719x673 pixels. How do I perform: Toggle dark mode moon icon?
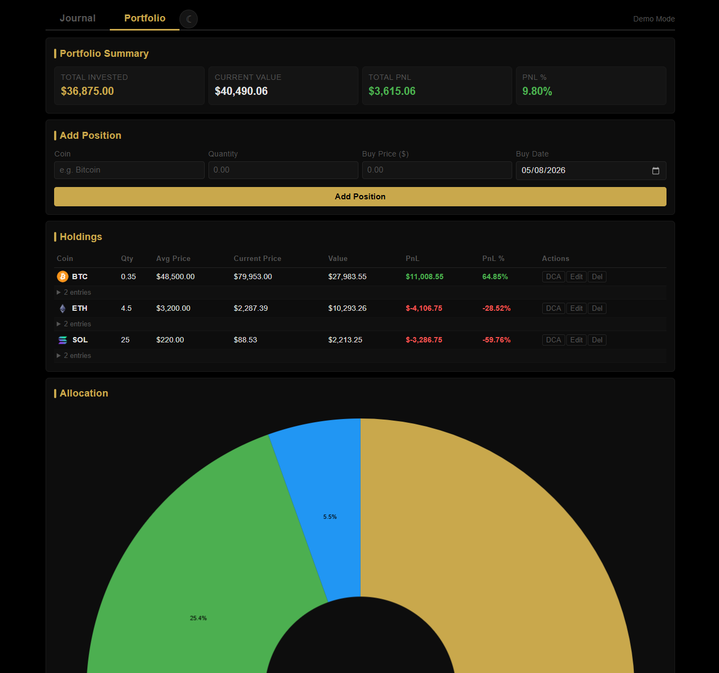click(x=189, y=19)
